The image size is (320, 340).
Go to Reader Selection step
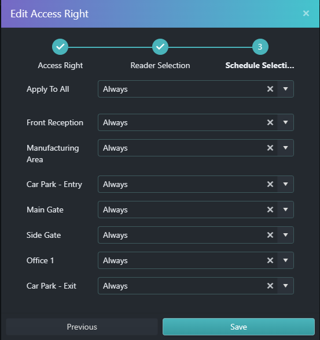click(160, 47)
